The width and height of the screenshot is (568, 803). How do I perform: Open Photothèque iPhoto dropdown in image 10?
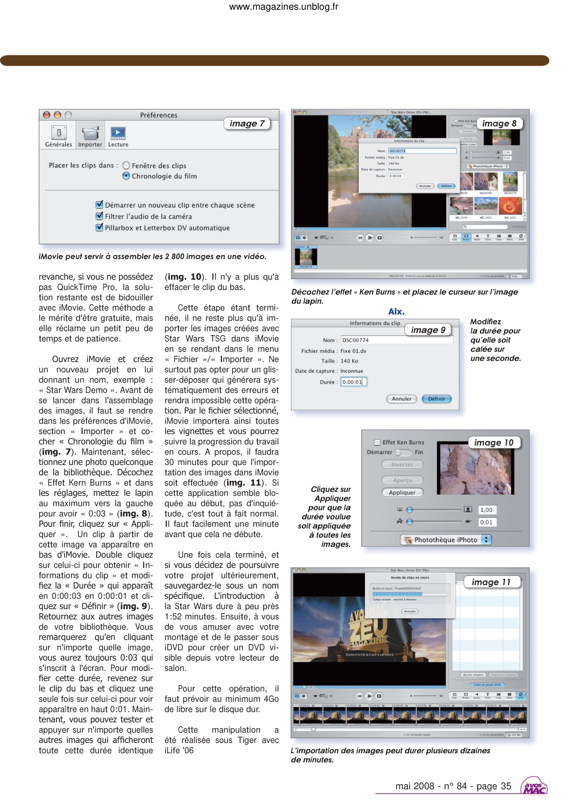point(446,539)
